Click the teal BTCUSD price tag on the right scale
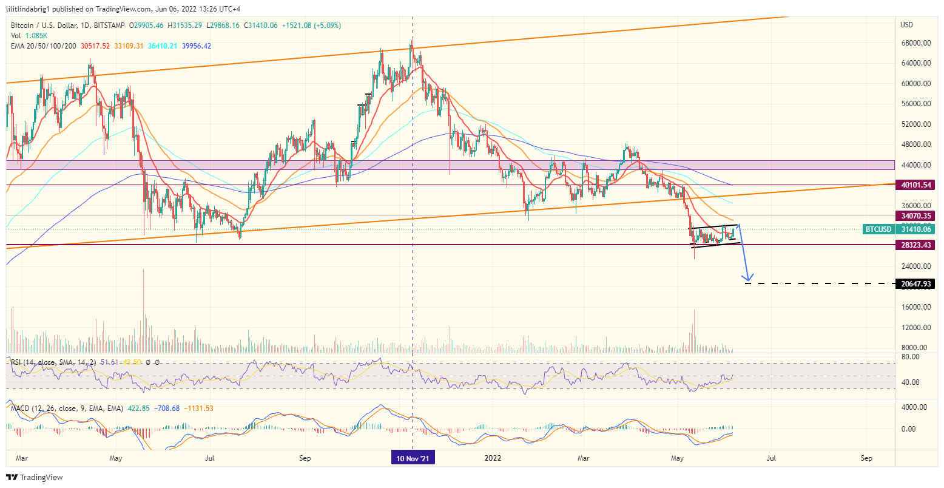944x488 pixels. pos(879,229)
